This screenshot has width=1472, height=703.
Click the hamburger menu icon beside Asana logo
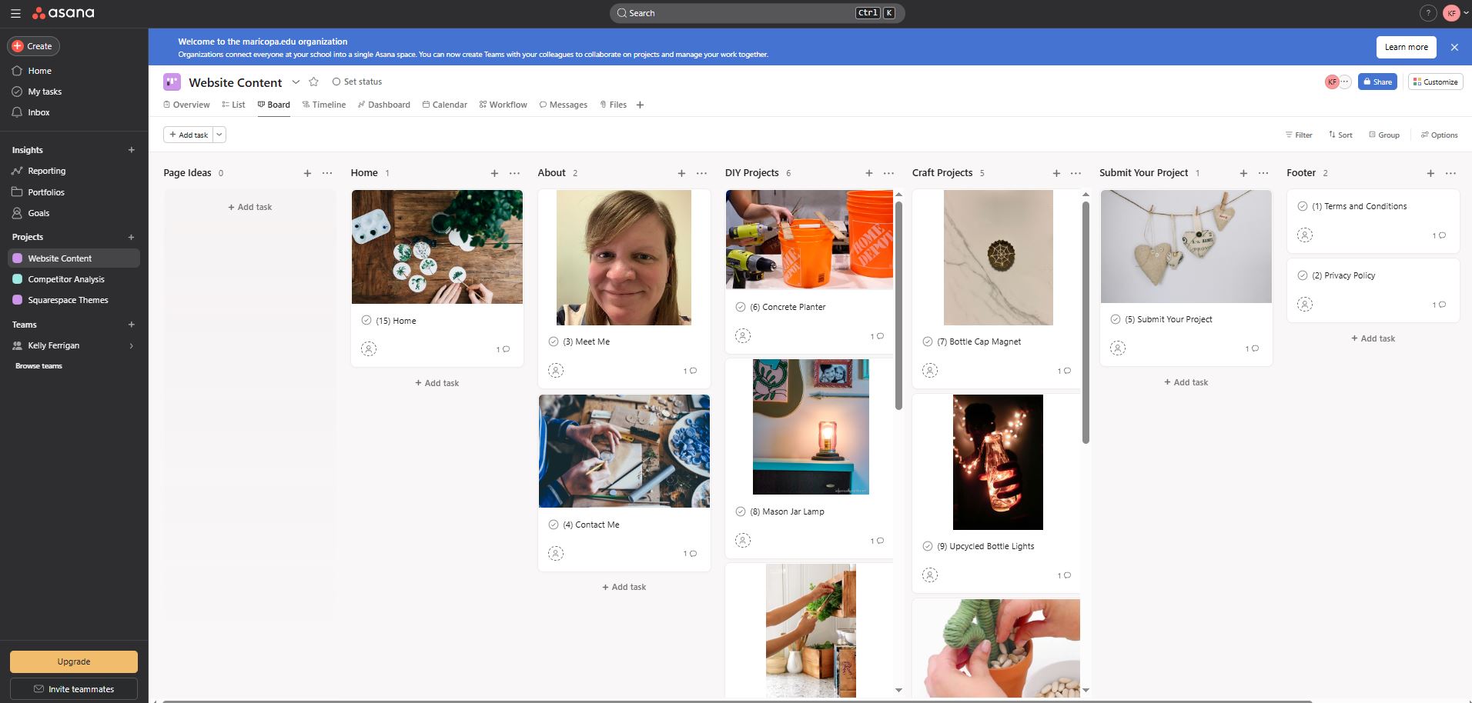click(15, 13)
